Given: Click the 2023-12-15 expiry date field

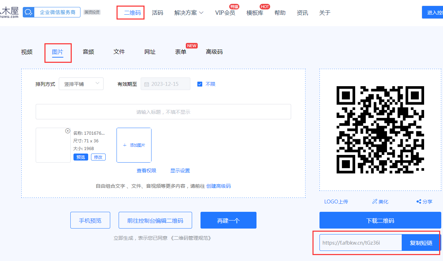Looking at the screenshot, I should [166, 84].
